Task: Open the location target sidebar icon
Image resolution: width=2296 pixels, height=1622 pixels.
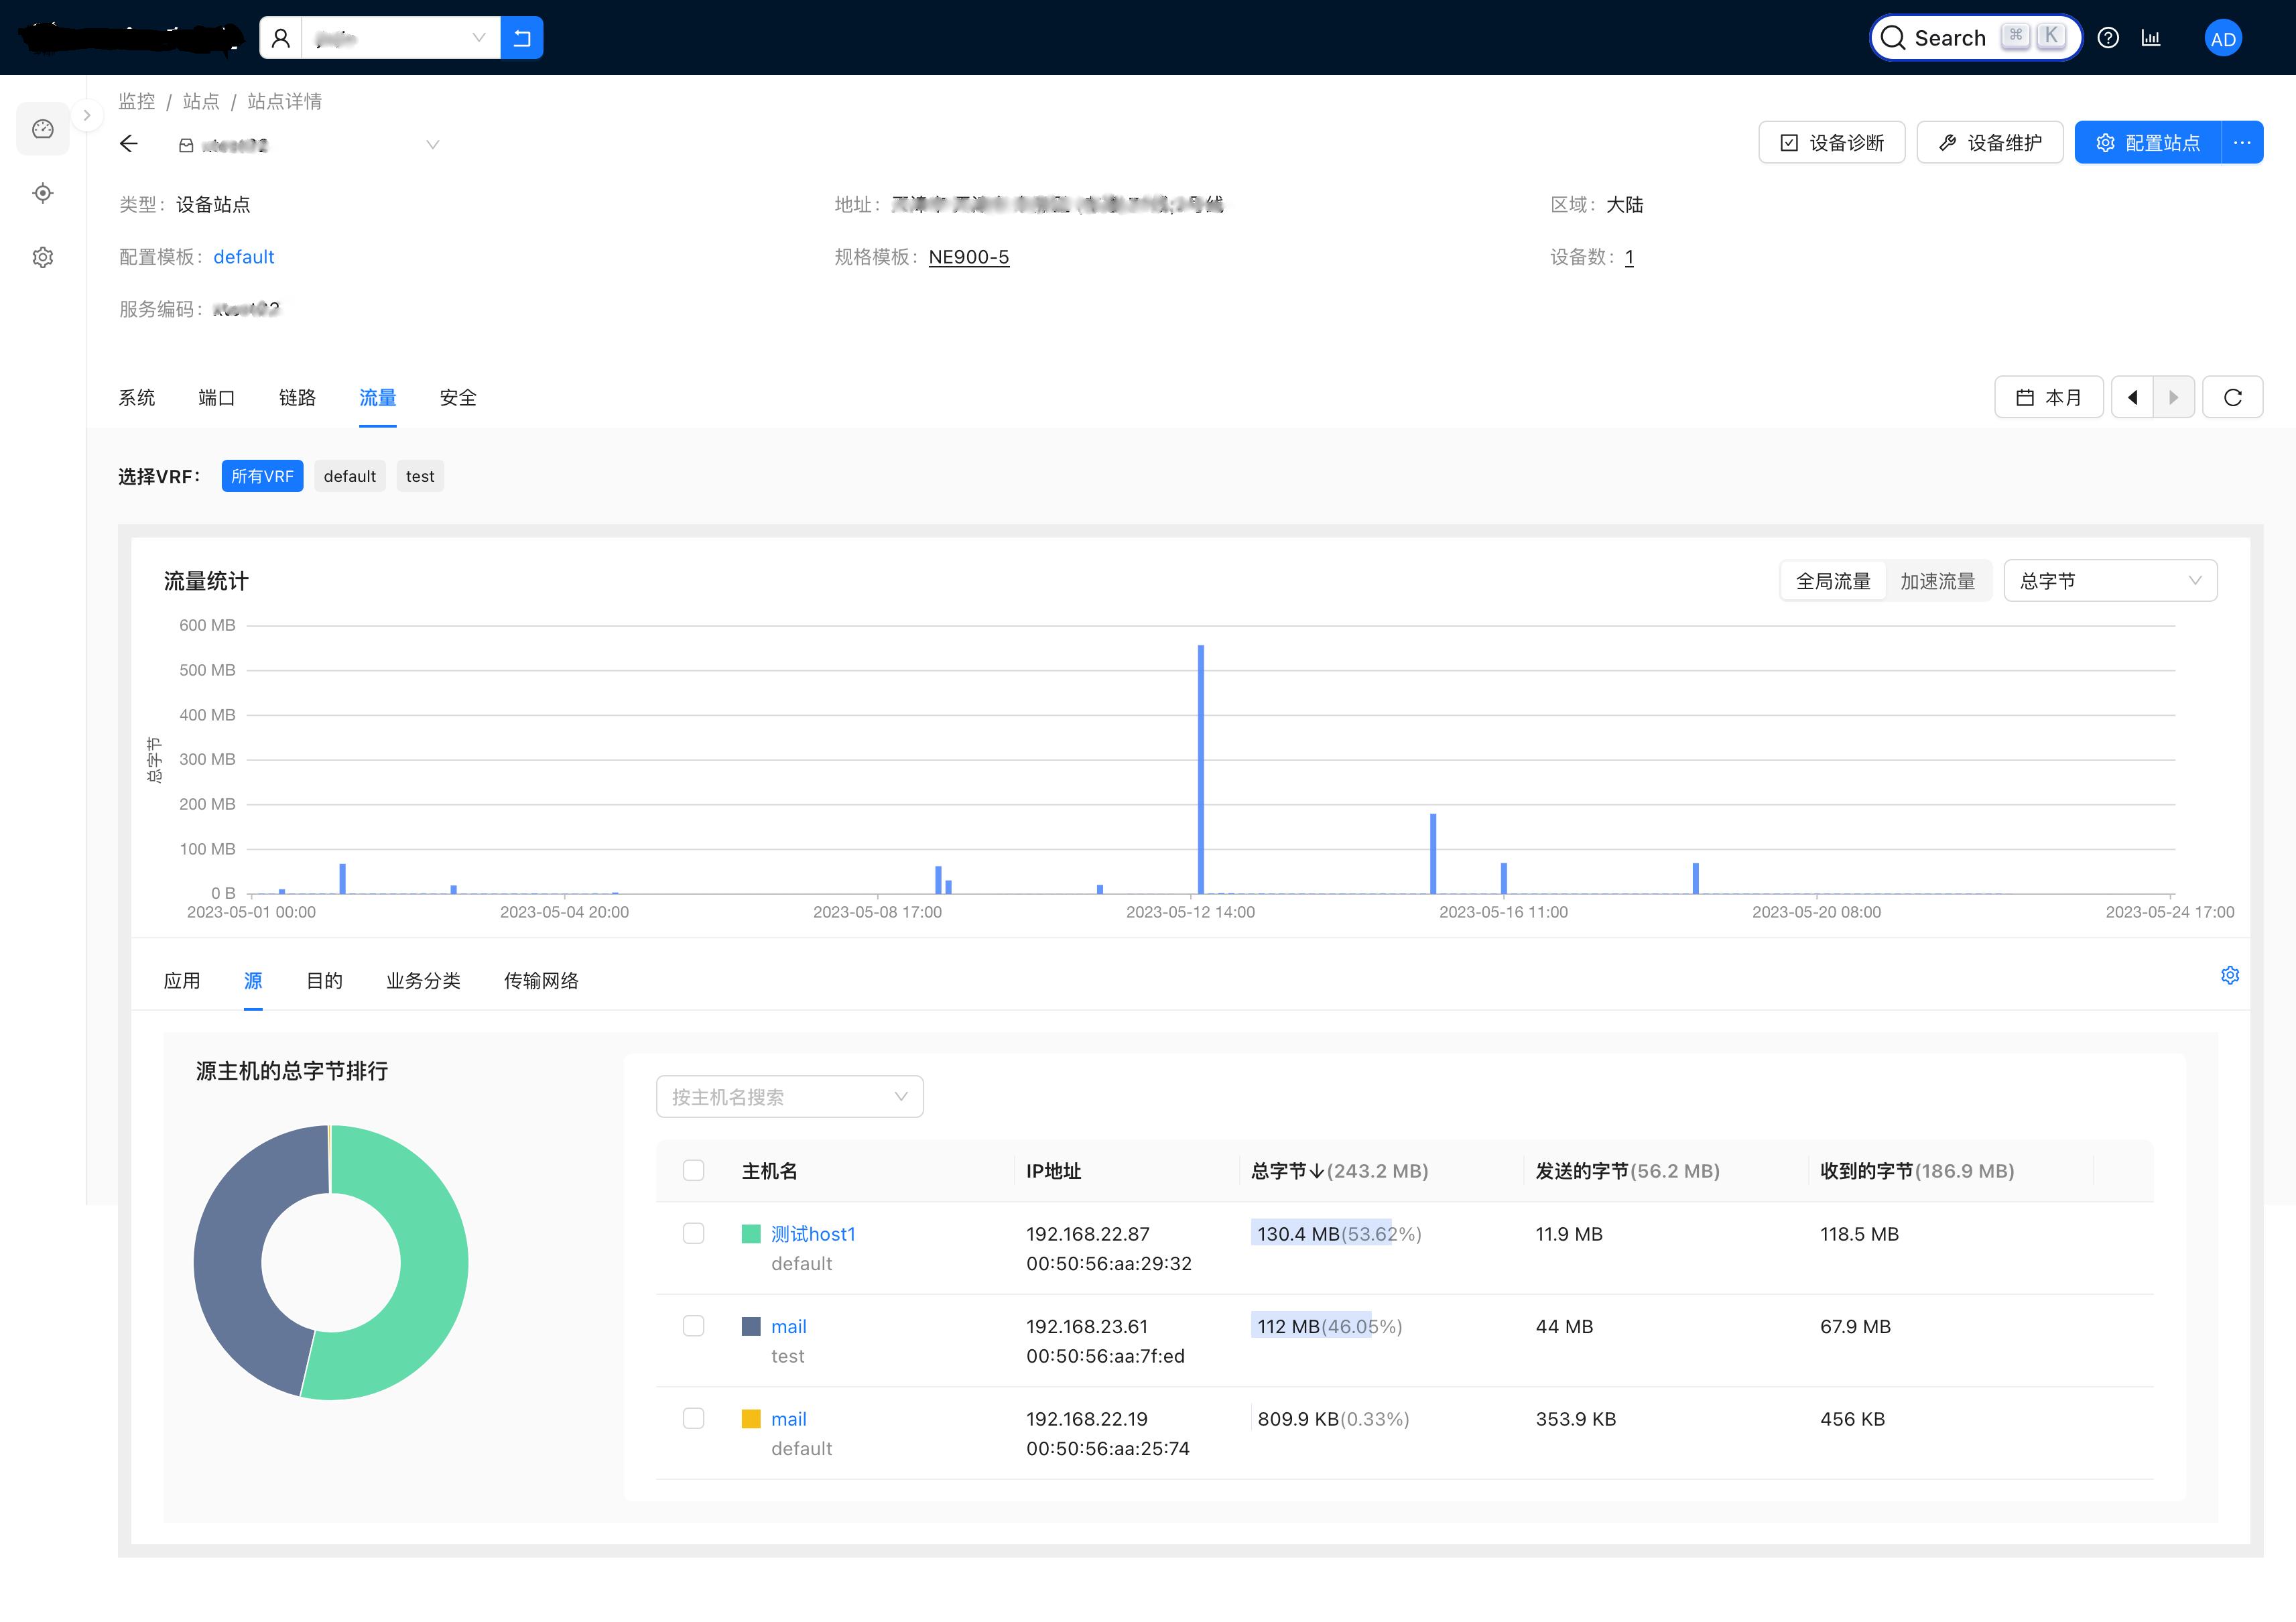Action: coord(43,193)
